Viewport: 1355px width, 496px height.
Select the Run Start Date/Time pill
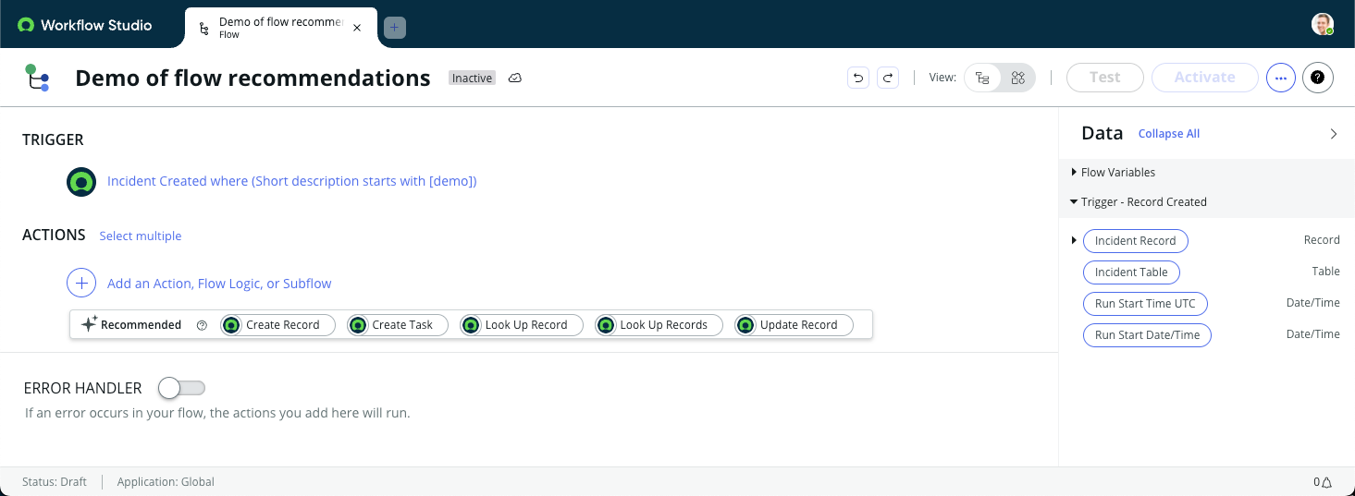pyautogui.click(x=1147, y=335)
